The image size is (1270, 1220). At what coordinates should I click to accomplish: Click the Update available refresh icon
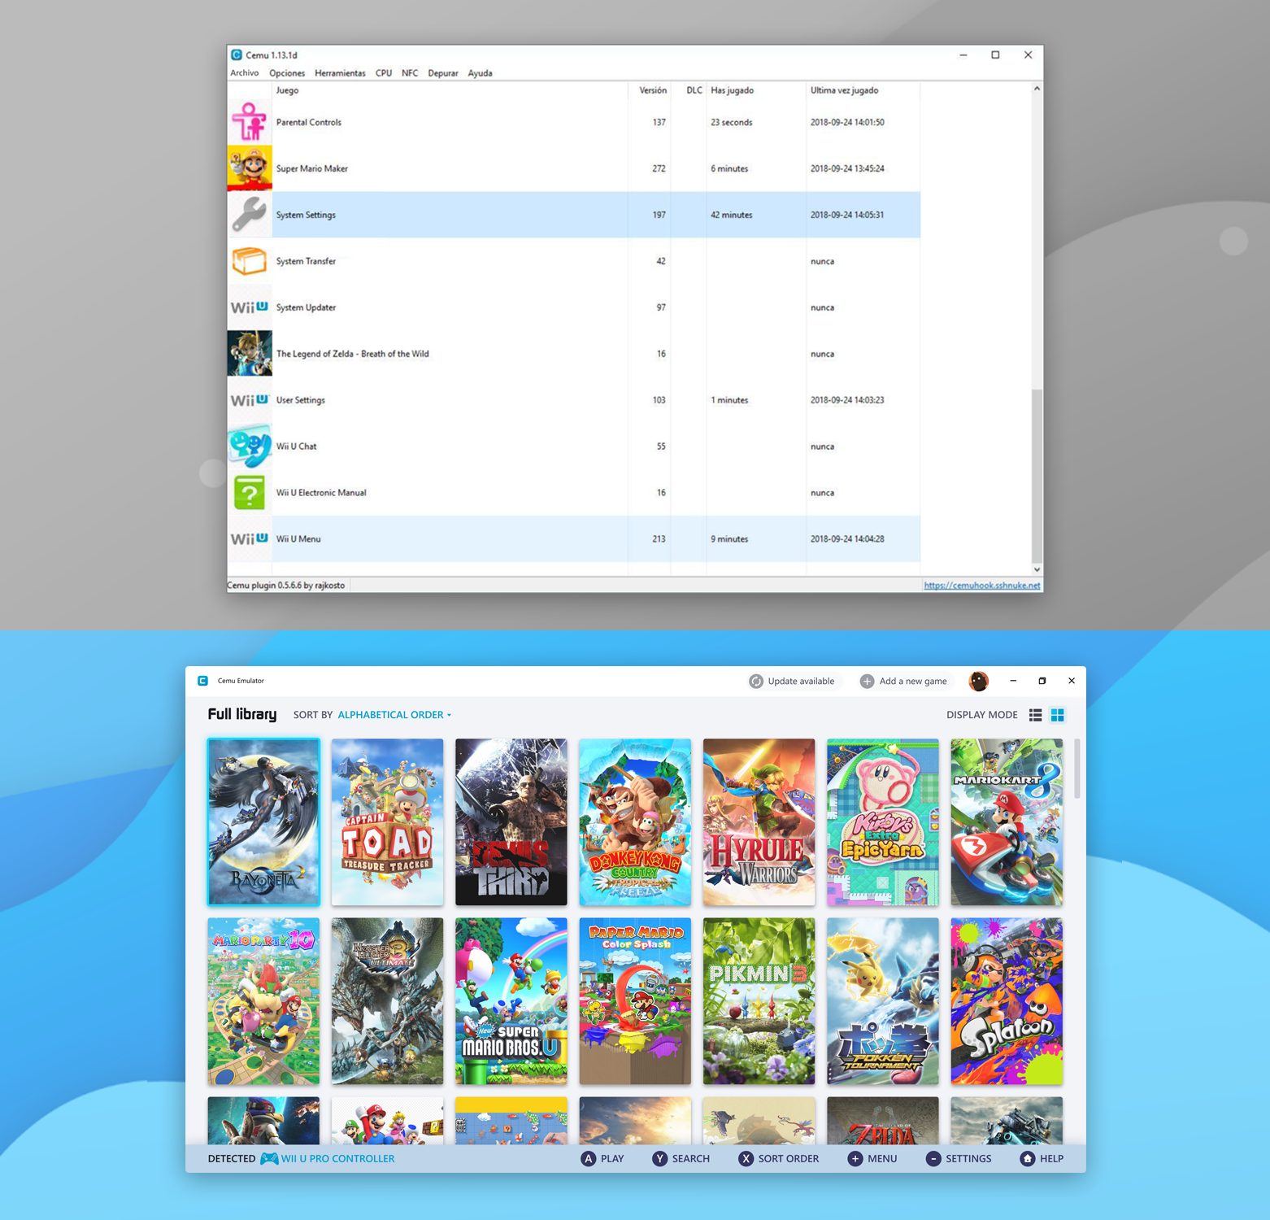click(x=756, y=682)
